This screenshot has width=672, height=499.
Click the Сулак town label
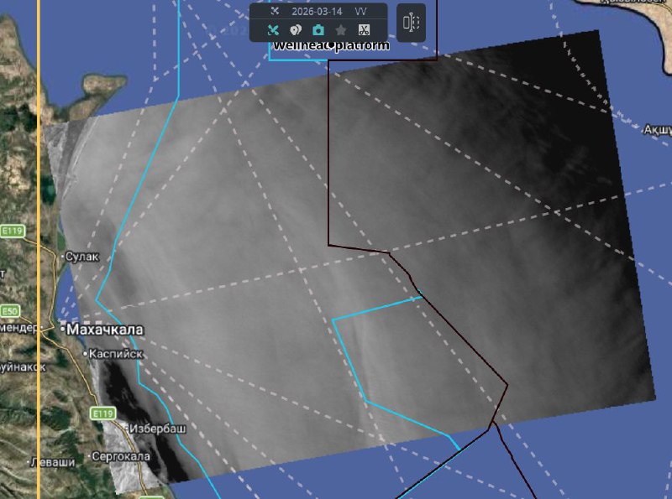84,257
